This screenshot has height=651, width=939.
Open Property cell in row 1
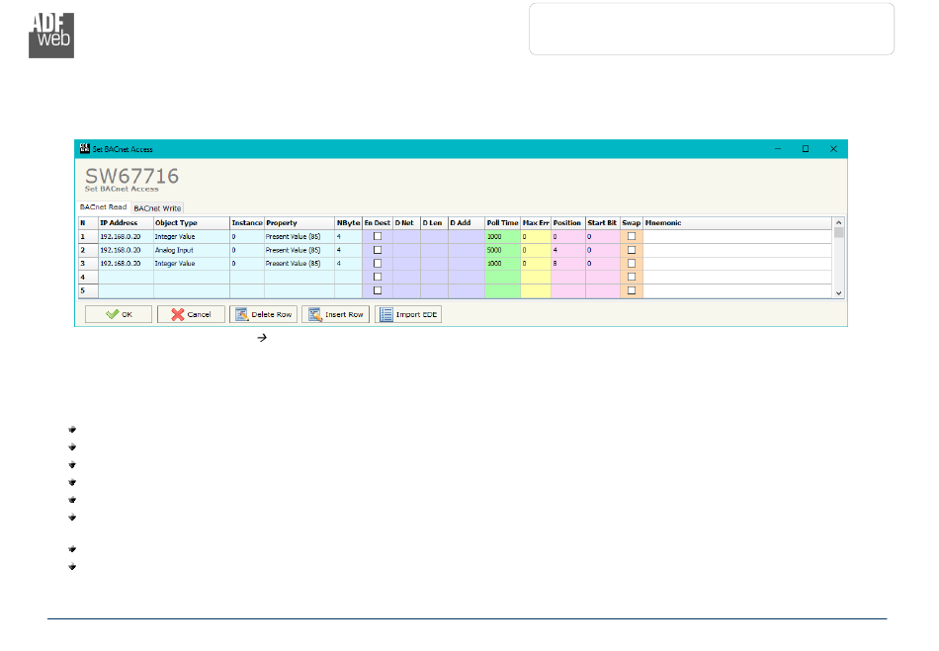pyautogui.click(x=299, y=237)
